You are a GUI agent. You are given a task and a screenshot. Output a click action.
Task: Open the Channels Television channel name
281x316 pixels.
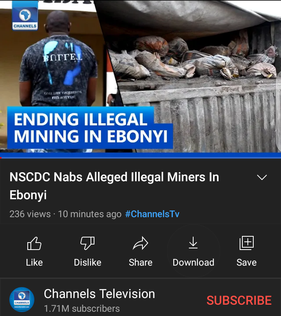[100, 294]
